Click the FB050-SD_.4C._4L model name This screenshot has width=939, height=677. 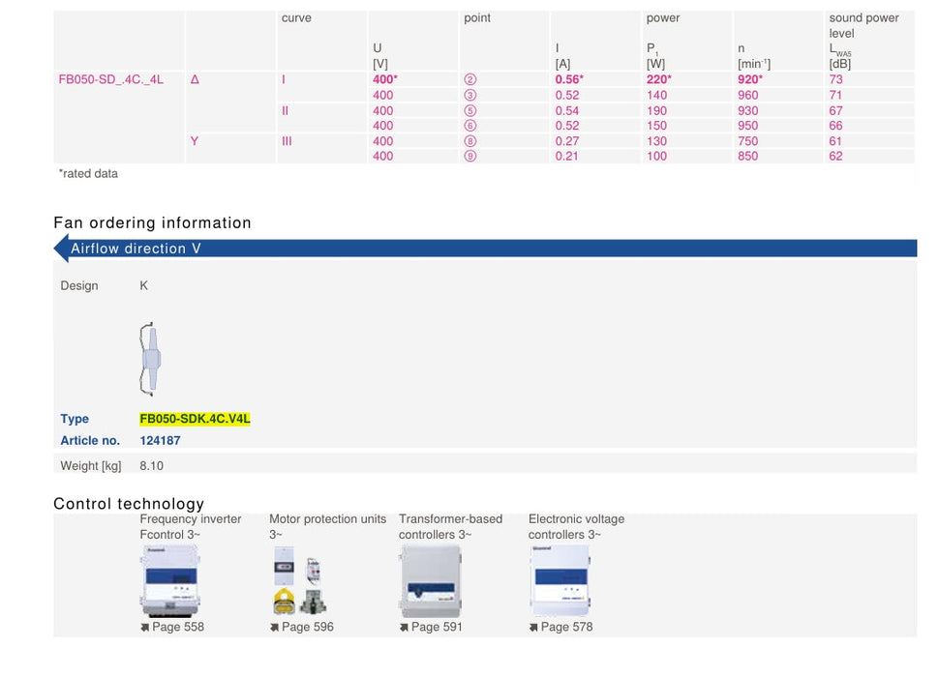click(x=110, y=79)
